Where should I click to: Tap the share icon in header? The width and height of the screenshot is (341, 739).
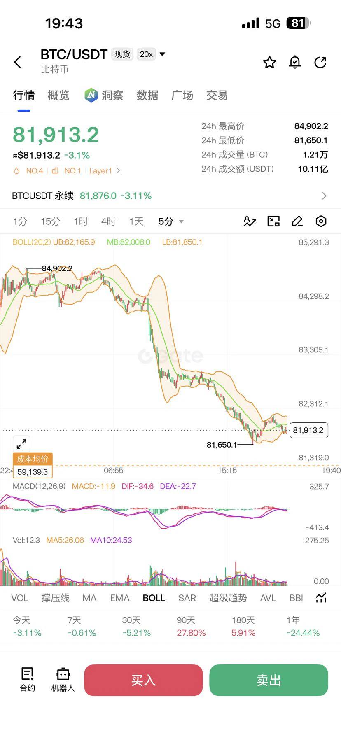[320, 62]
